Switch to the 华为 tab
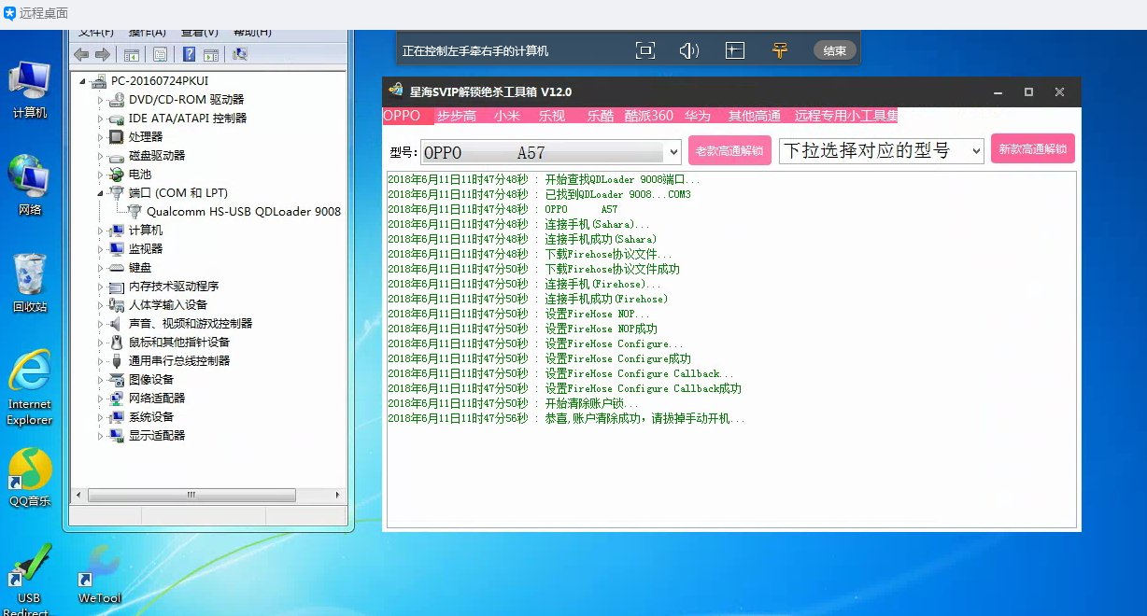Viewport: 1147px width, 616px height. 698,117
